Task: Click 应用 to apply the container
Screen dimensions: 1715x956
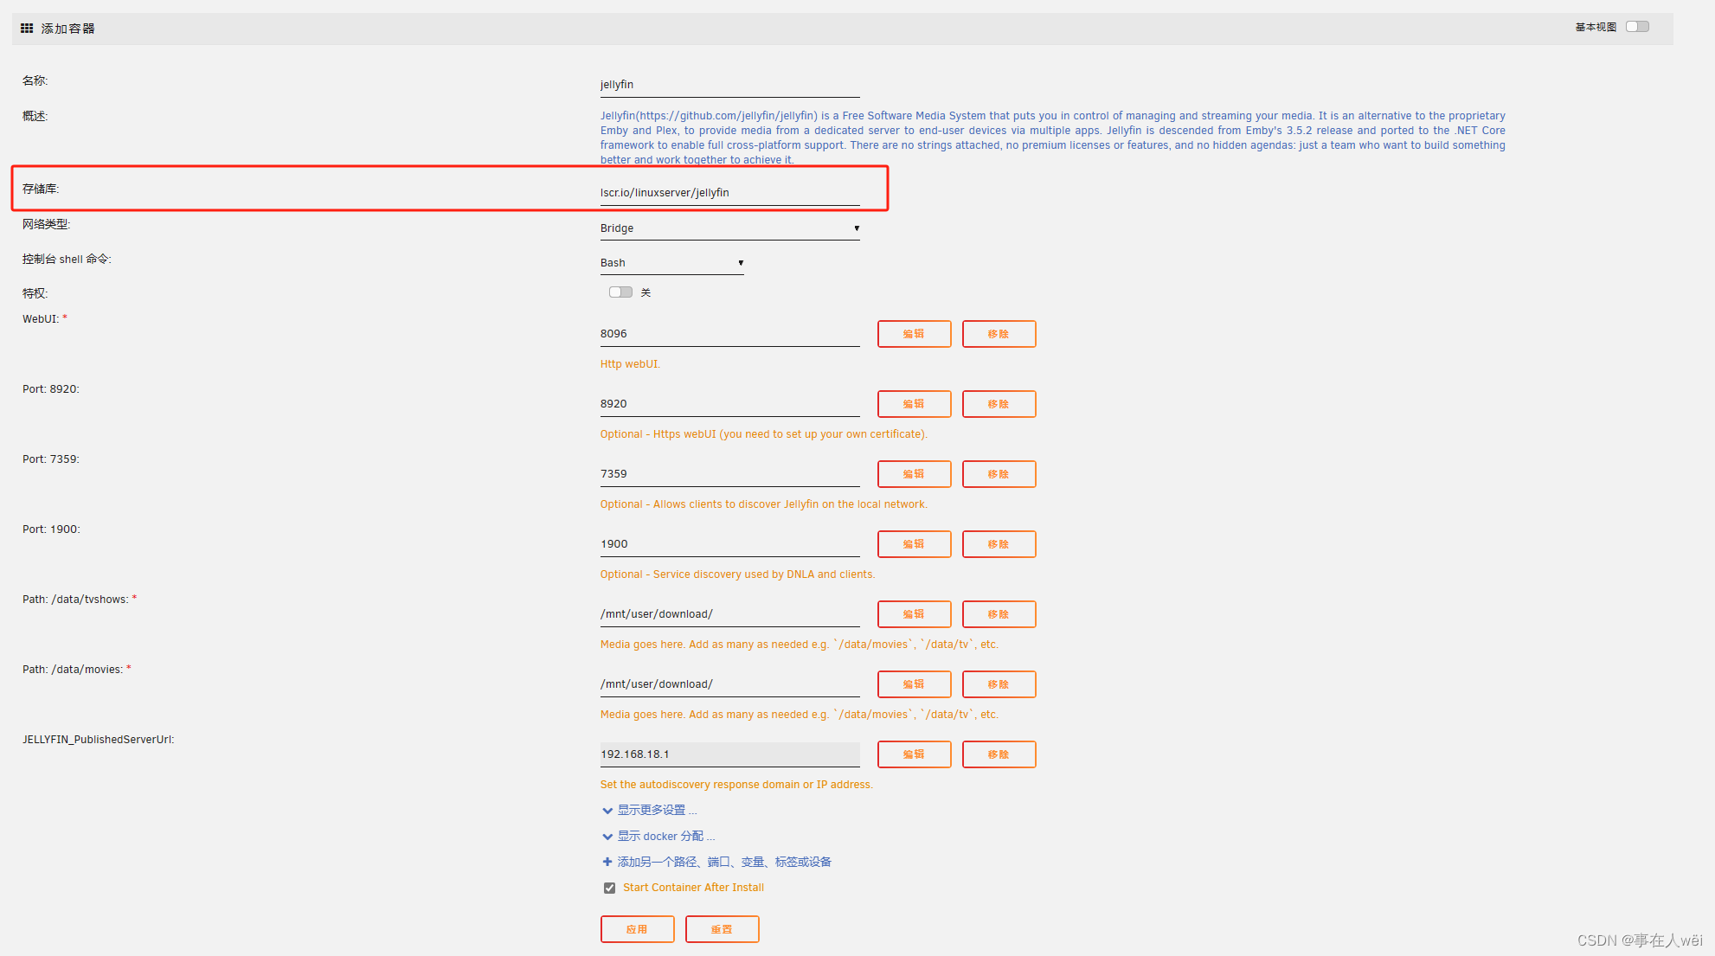Action: tap(637, 929)
